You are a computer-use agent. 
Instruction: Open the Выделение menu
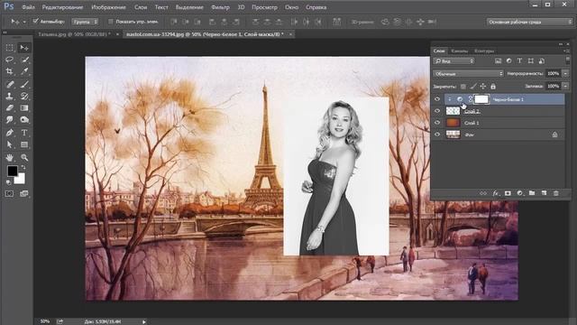pyautogui.click(x=189, y=7)
